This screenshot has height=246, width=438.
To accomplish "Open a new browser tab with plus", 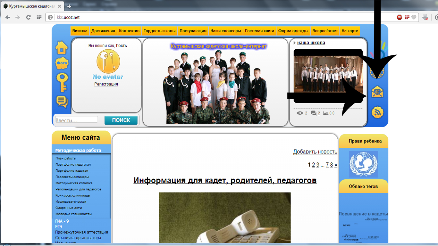I will tap(69, 6).
